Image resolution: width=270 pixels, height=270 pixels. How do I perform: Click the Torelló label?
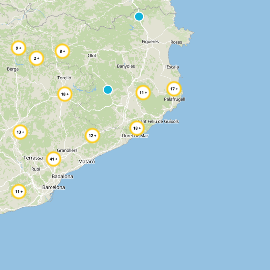point(64,78)
